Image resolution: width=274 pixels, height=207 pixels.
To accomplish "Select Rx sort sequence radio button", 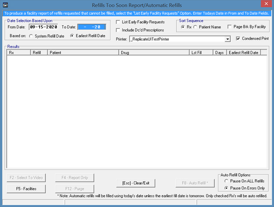I will (183, 27).
